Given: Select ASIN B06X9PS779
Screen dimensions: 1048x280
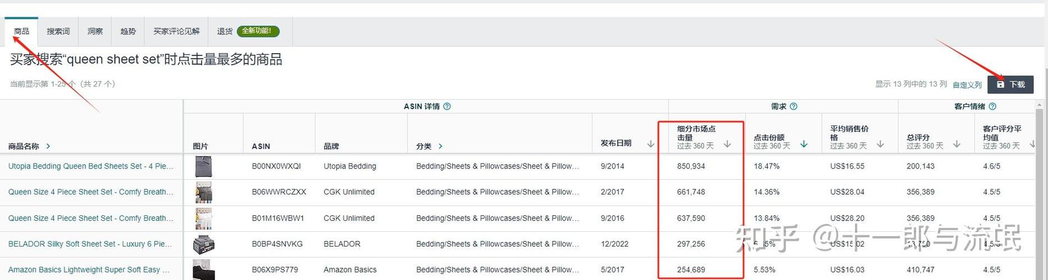Looking at the screenshot, I should (x=276, y=270).
